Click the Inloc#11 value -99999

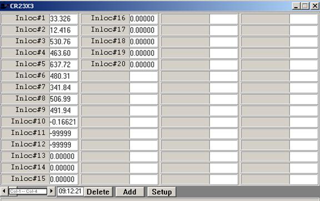(x=64, y=133)
